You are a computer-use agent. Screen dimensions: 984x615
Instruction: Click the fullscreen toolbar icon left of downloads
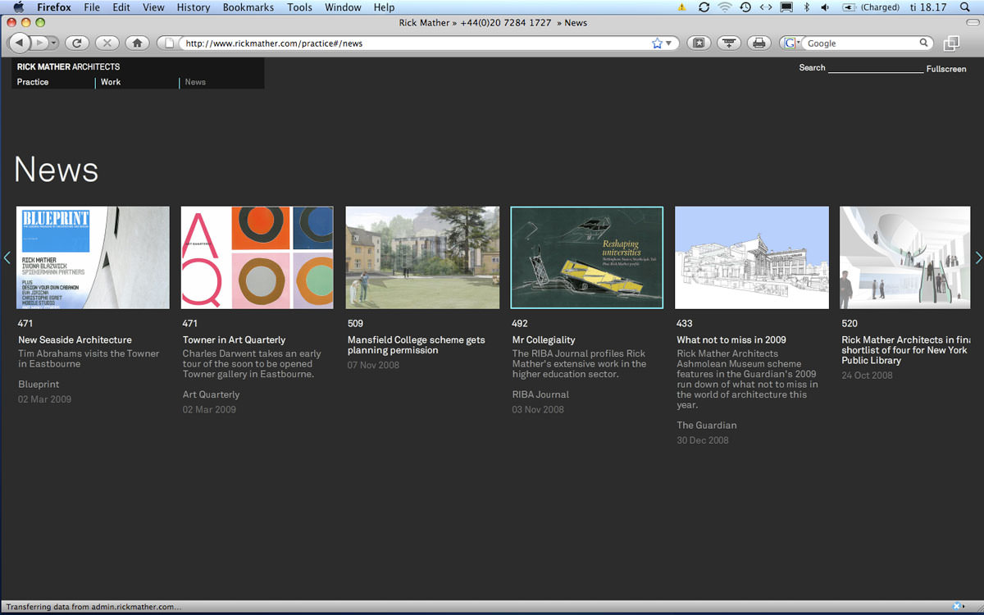coord(699,43)
